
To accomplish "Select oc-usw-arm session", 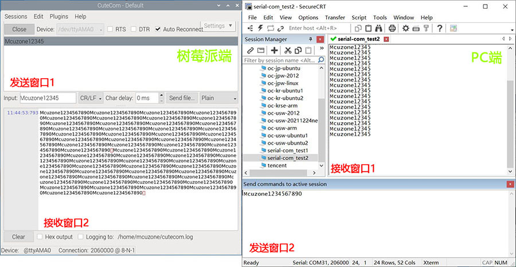I will coord(282,128).
